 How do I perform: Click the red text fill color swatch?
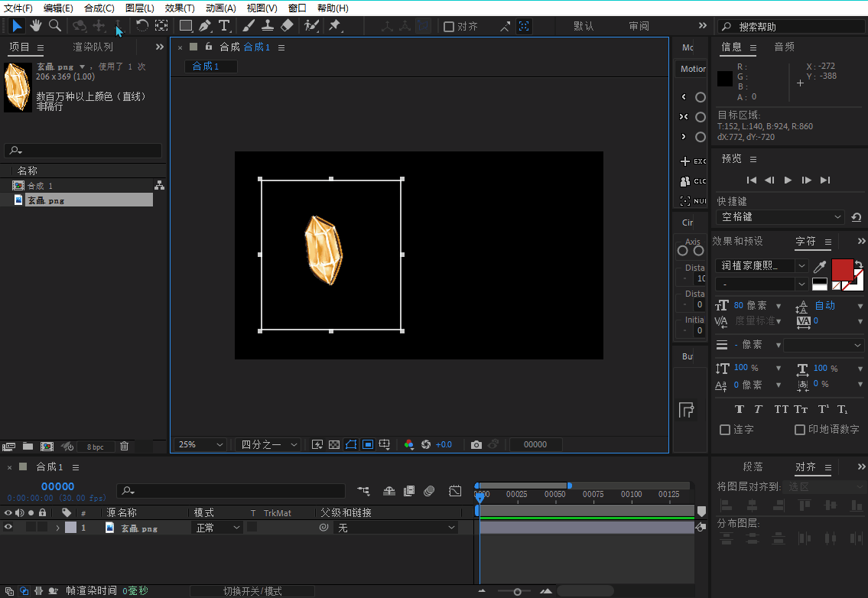click(841, 270)
